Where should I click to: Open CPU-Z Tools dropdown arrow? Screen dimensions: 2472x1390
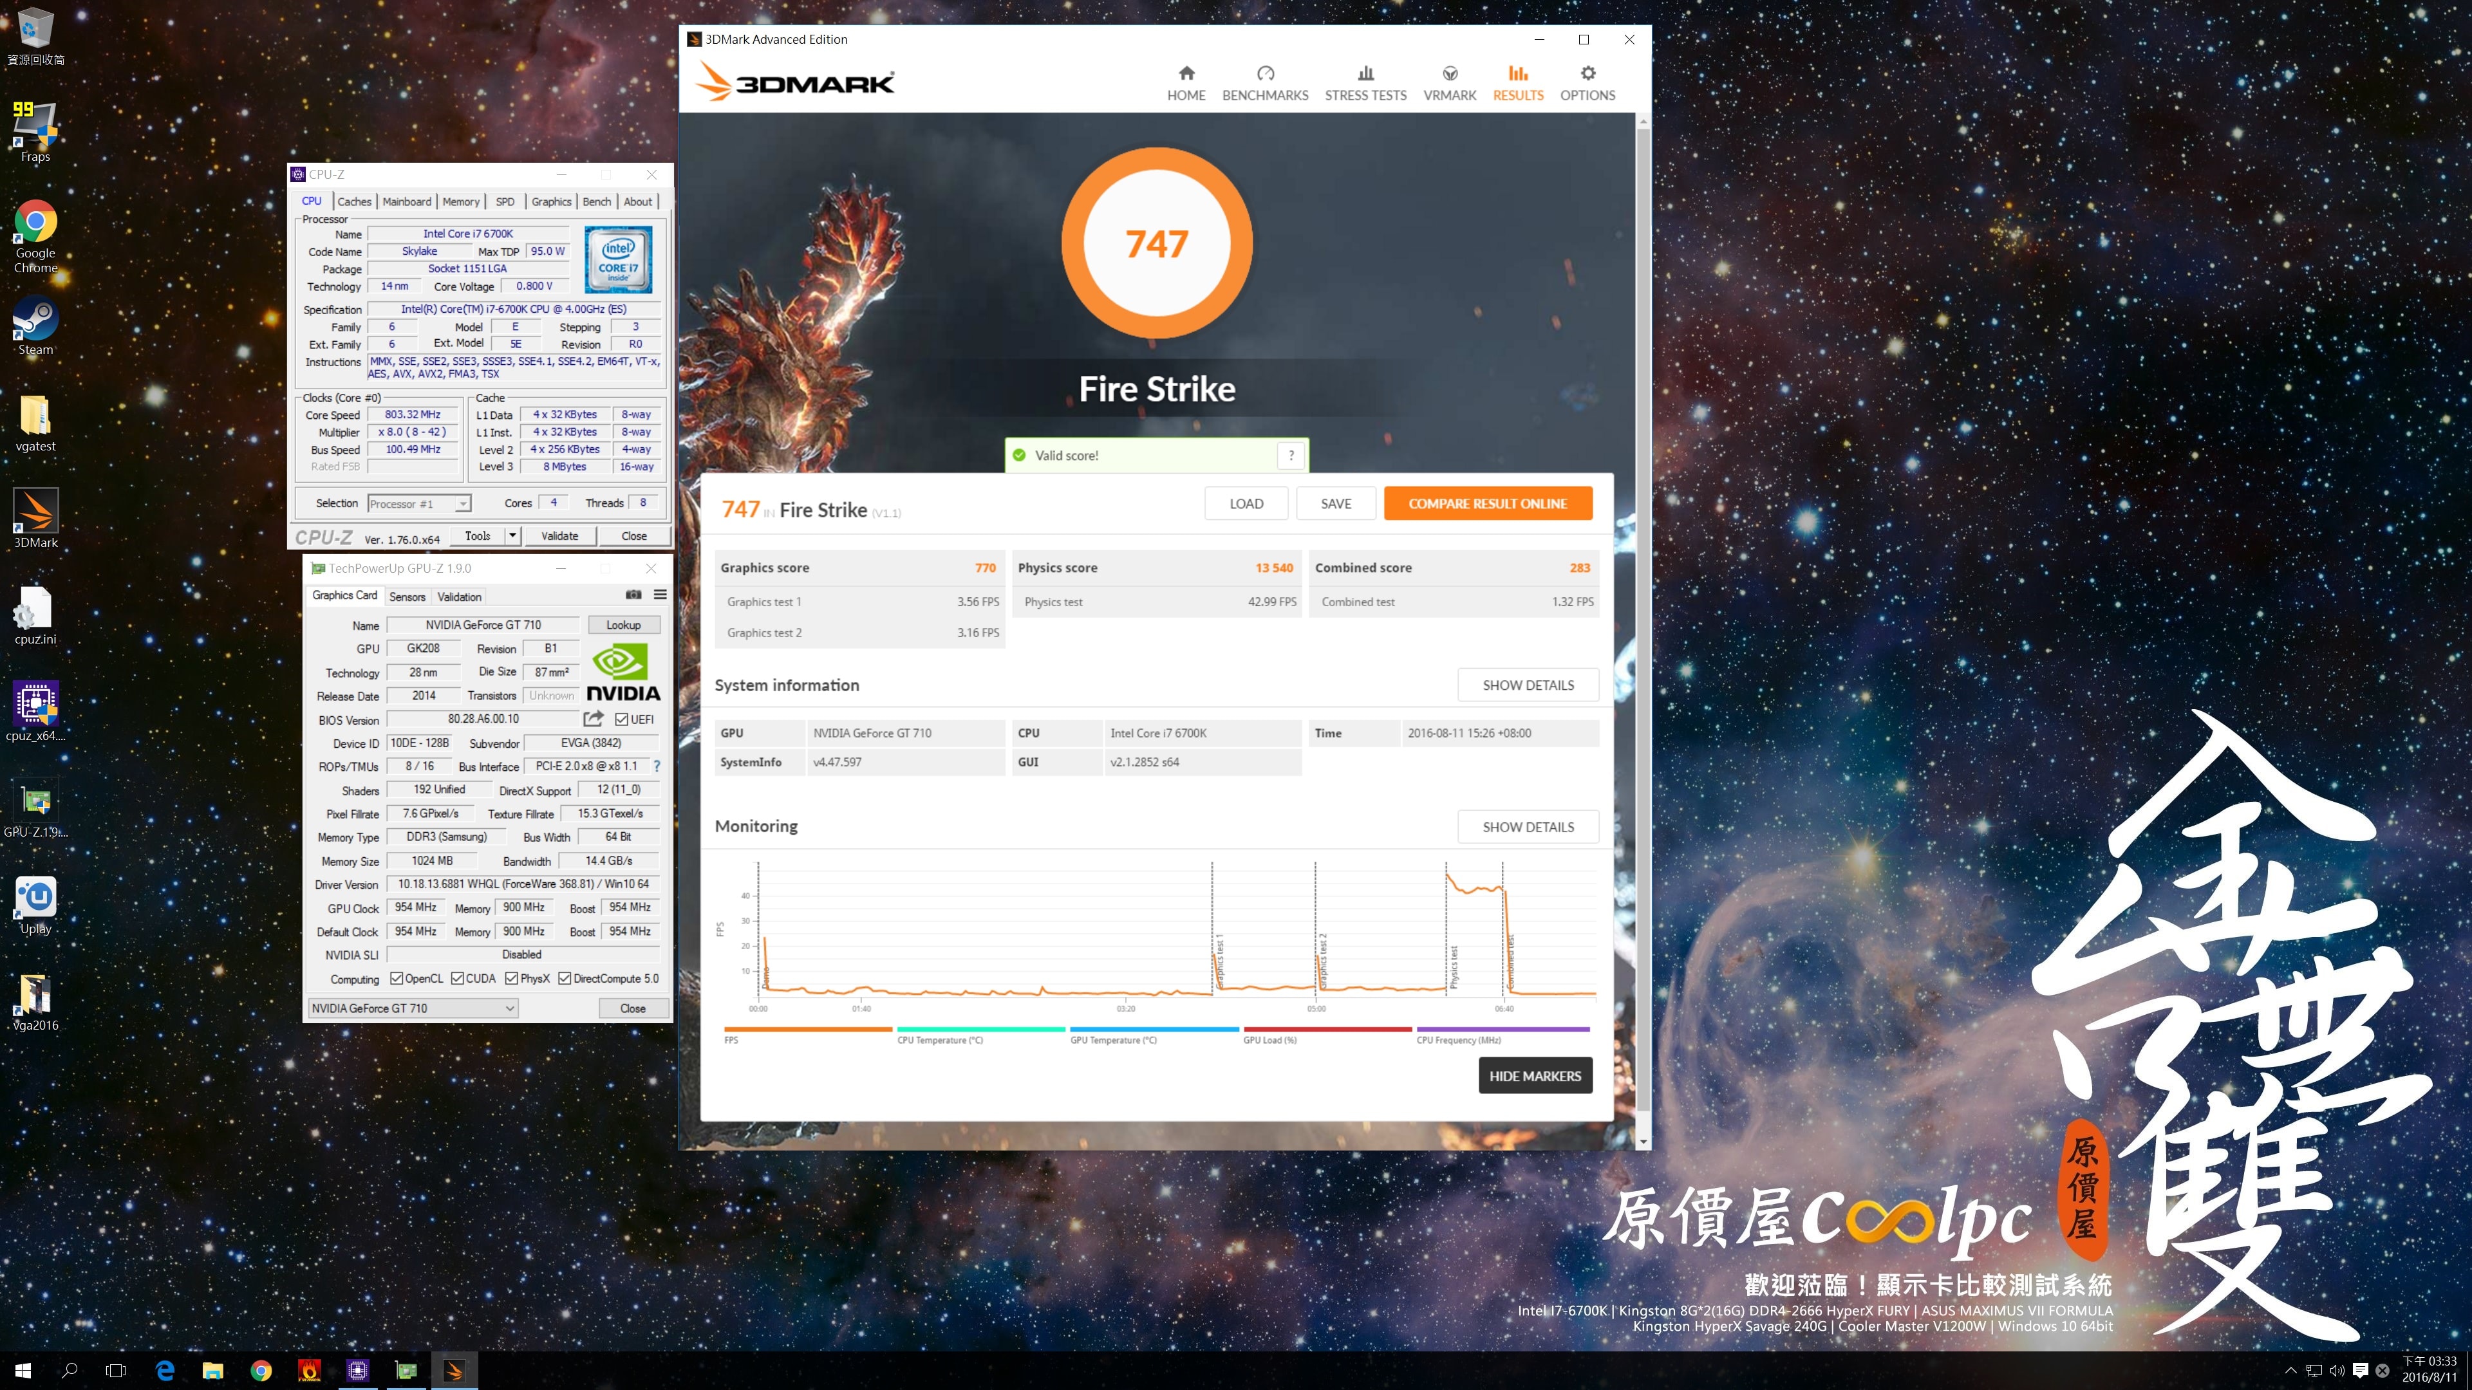512,535
